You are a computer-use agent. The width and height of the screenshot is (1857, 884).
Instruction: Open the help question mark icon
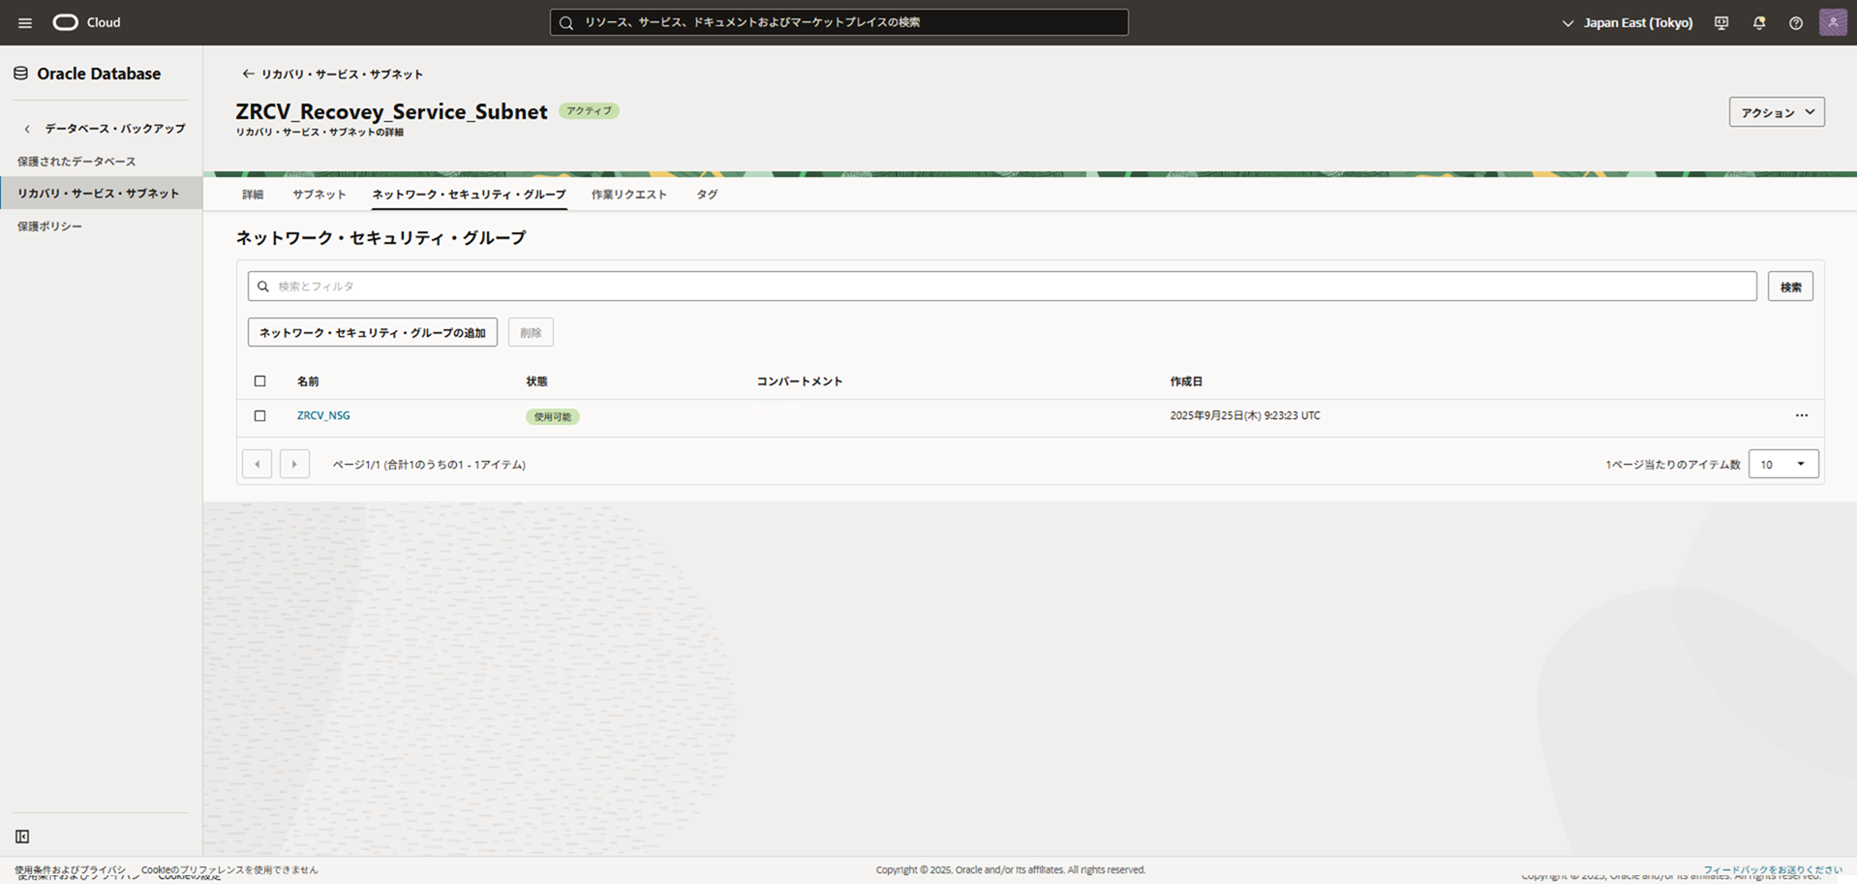pyautogui.click(x=1796, y=22)
